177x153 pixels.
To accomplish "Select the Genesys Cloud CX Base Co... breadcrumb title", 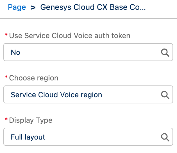I will point(93,7).
